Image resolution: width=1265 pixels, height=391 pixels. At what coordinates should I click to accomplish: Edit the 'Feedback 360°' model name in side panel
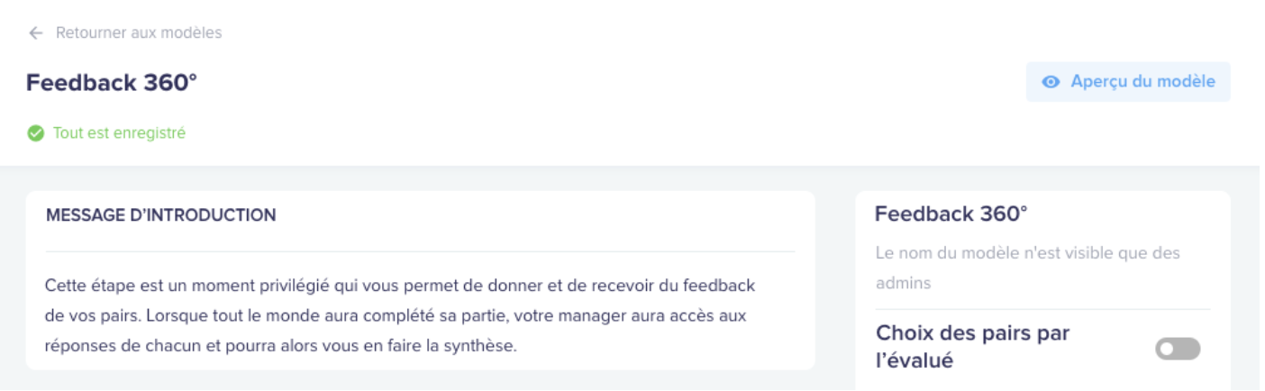(x=951, y=214)
